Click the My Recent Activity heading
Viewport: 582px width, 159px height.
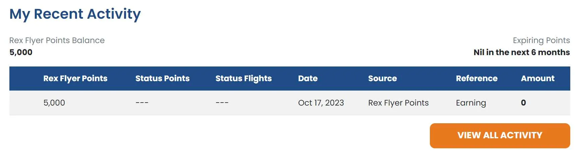(75, 14)
